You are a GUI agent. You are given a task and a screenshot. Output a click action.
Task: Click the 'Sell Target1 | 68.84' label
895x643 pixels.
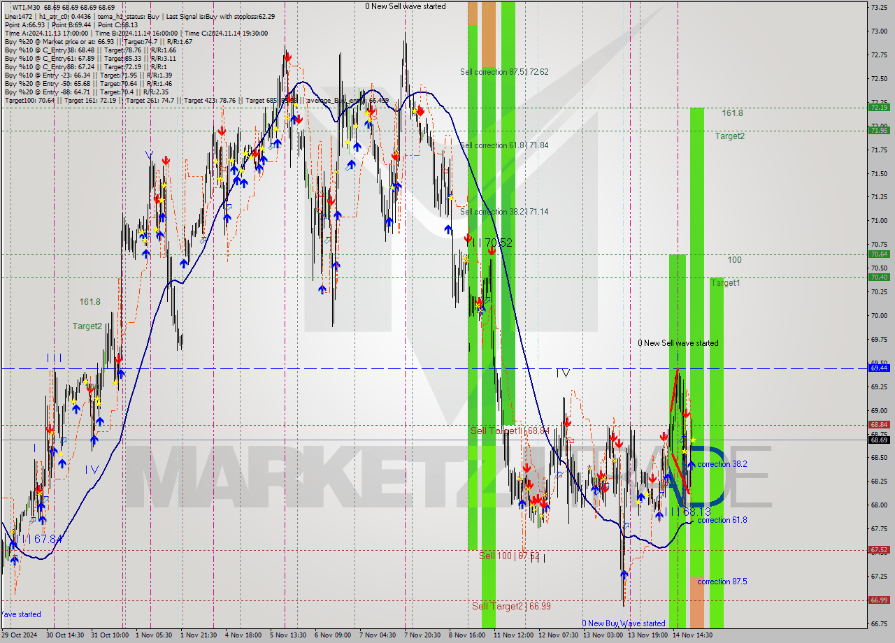tap(510, 431)
